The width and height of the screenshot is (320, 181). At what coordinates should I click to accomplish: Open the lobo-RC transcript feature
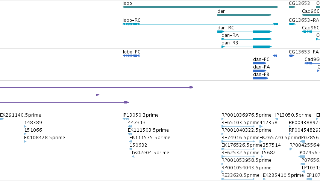click(200, 24)
